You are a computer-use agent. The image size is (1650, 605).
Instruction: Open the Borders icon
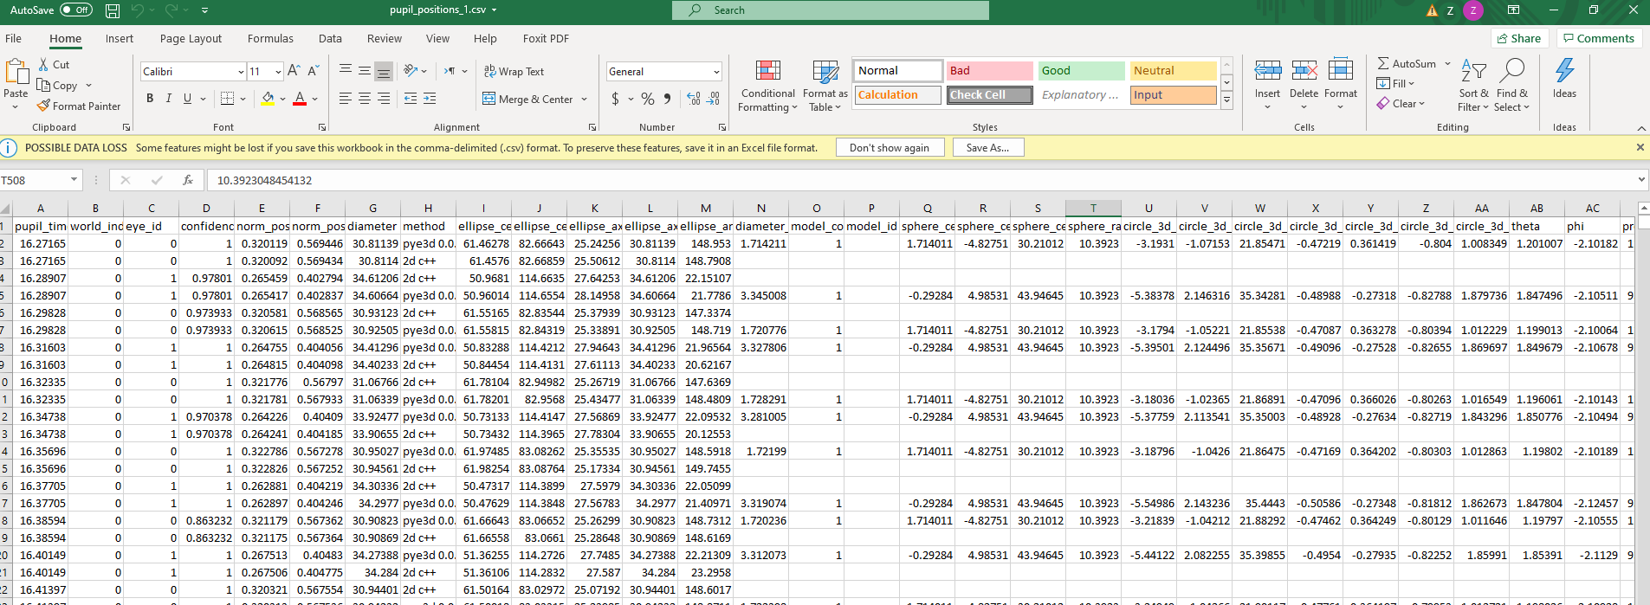(227, 99)
